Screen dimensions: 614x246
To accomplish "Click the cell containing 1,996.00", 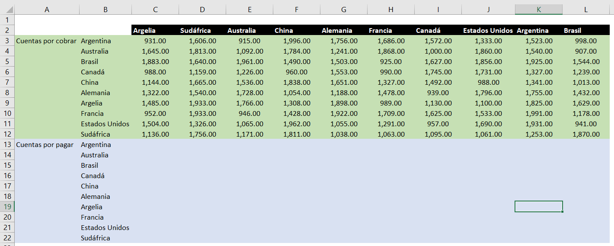I will [x=297, y=41].
